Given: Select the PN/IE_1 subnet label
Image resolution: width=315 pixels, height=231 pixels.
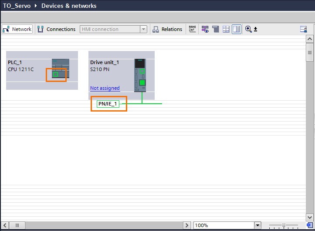Looking at the screenshot, I should [x=108, y=104].
